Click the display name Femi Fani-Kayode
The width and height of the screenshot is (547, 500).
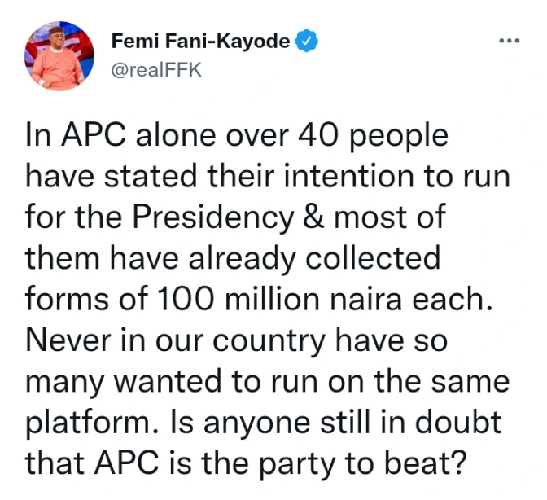click(x=198, y=41)
